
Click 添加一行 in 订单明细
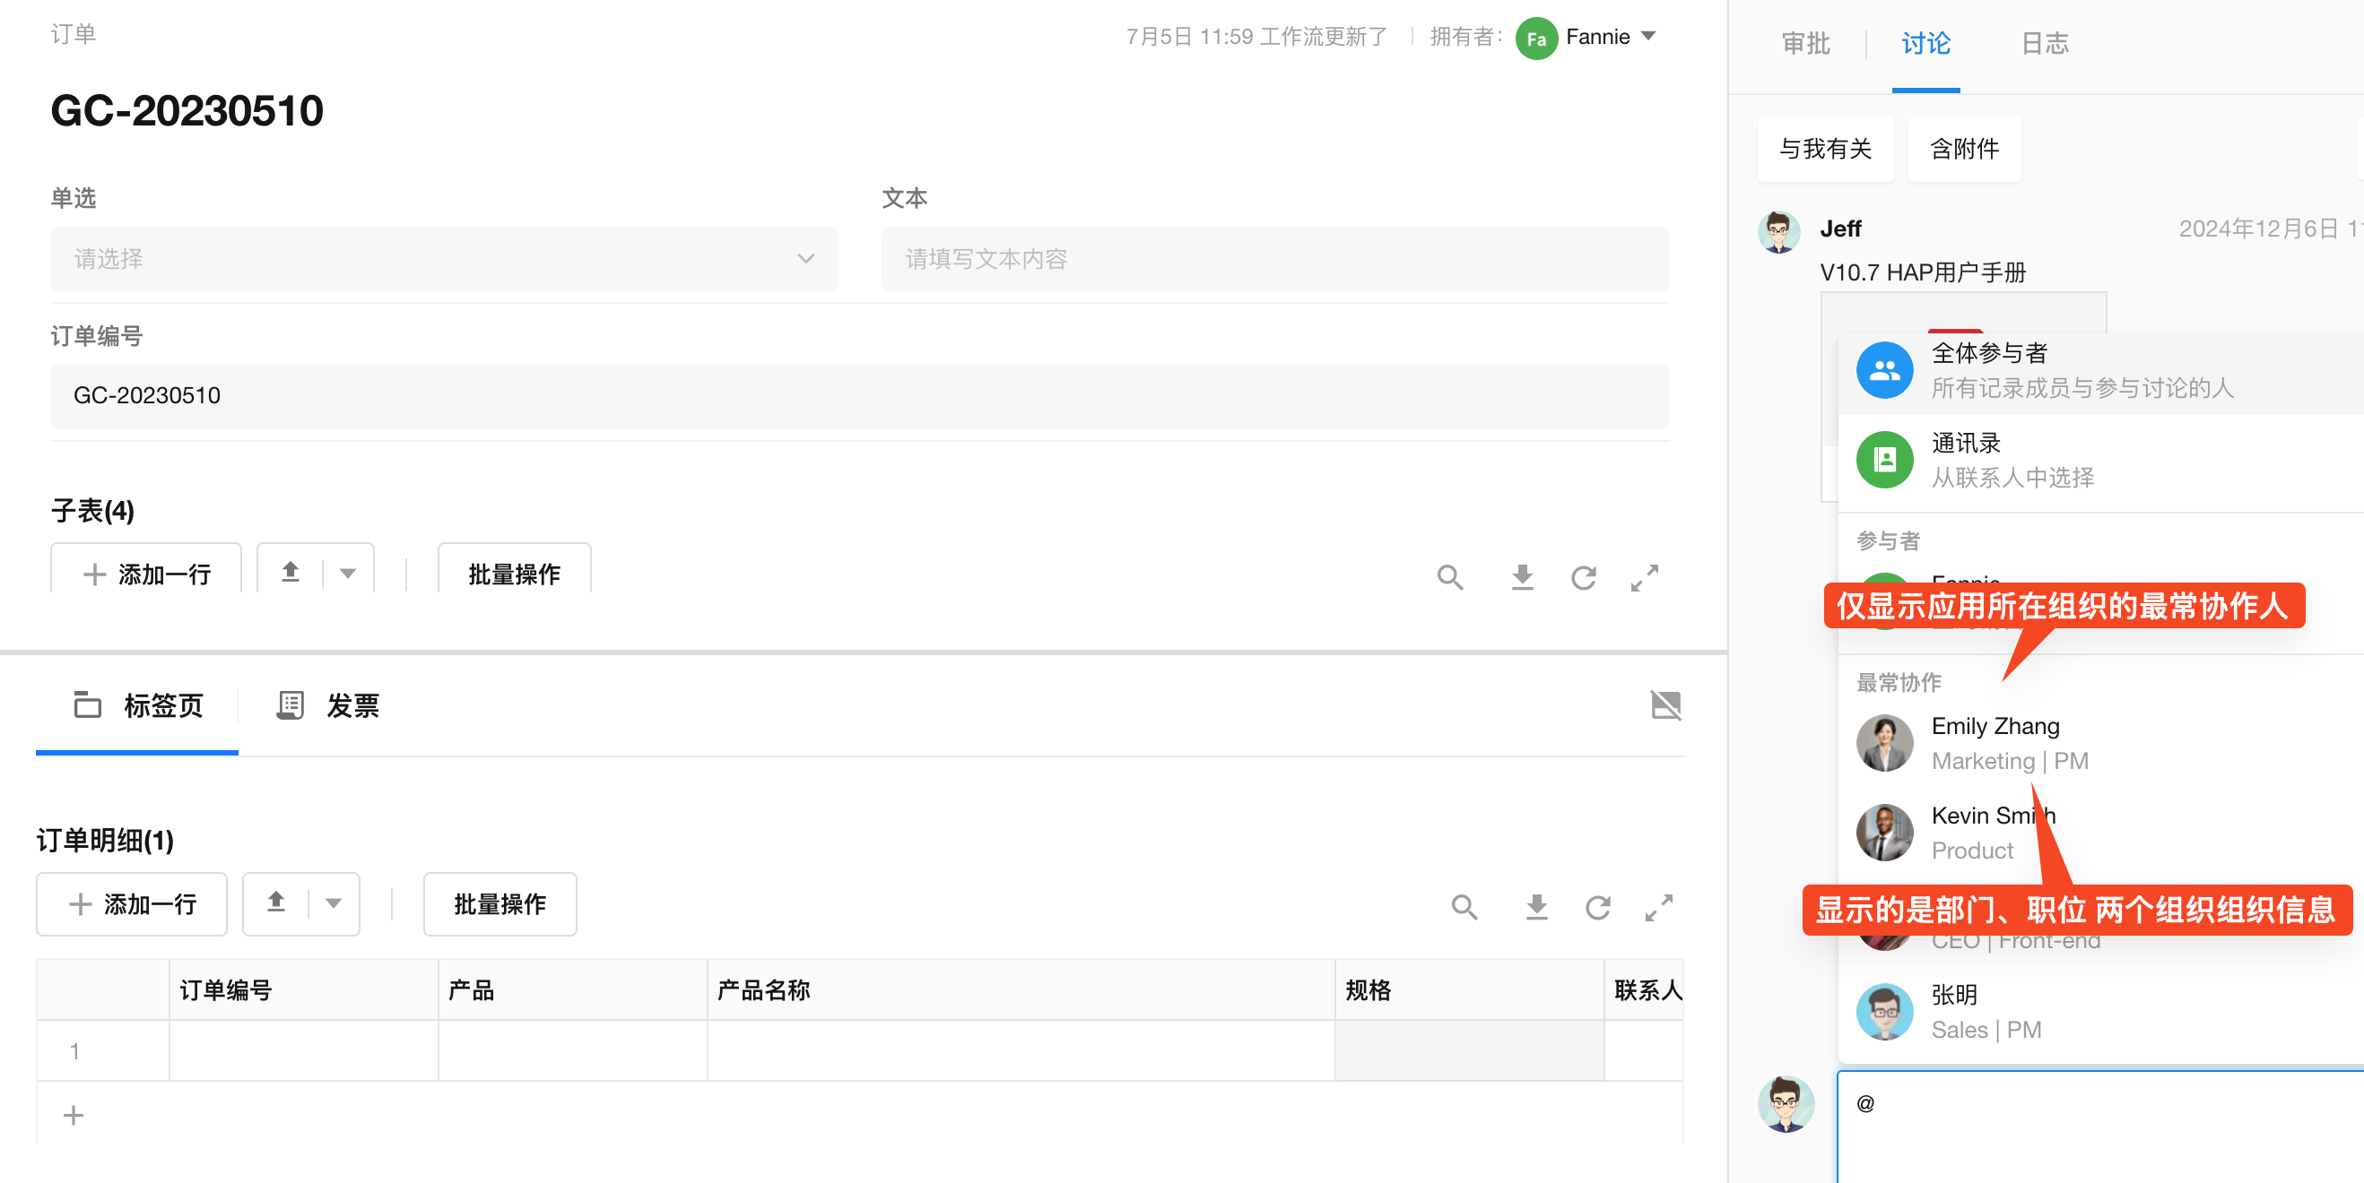coord(132,904)
